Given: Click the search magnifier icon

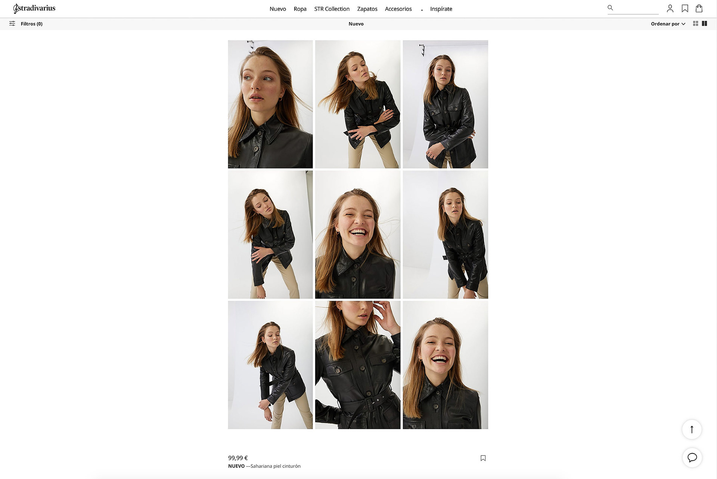Looking at the screenshot, I should [610, 7].
